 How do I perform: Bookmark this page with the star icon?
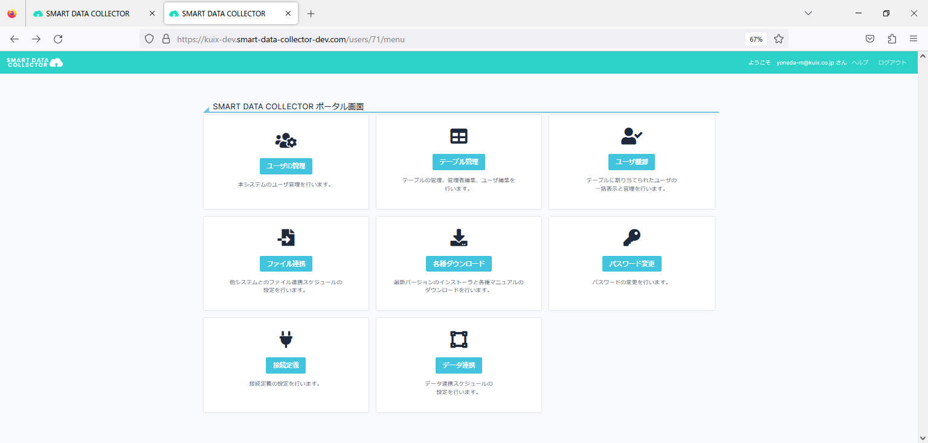(x=779, y=39)
